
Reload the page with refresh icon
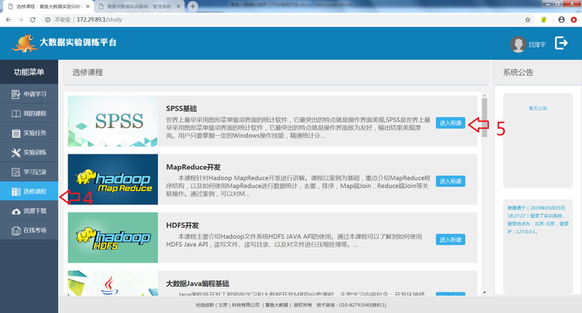pos(33,20)
